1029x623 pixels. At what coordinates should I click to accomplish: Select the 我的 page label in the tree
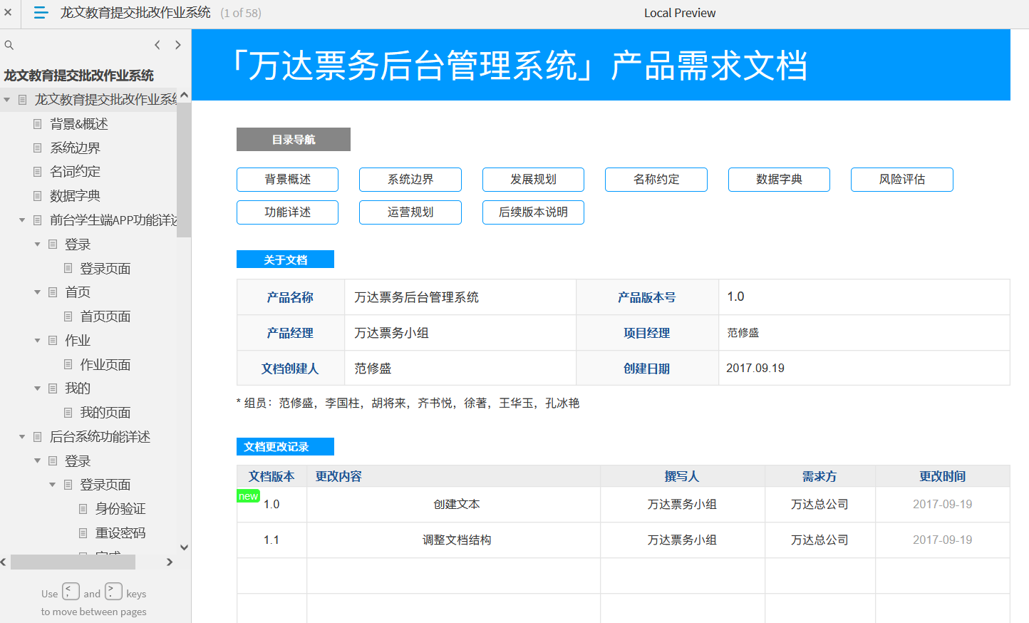click(x=78, y=388)
